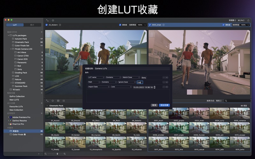Add a condition after the Import Date row

coord(167,87)
